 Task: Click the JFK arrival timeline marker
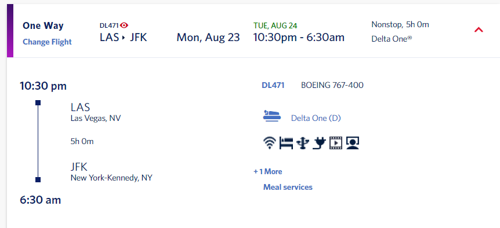click(38, 179)
